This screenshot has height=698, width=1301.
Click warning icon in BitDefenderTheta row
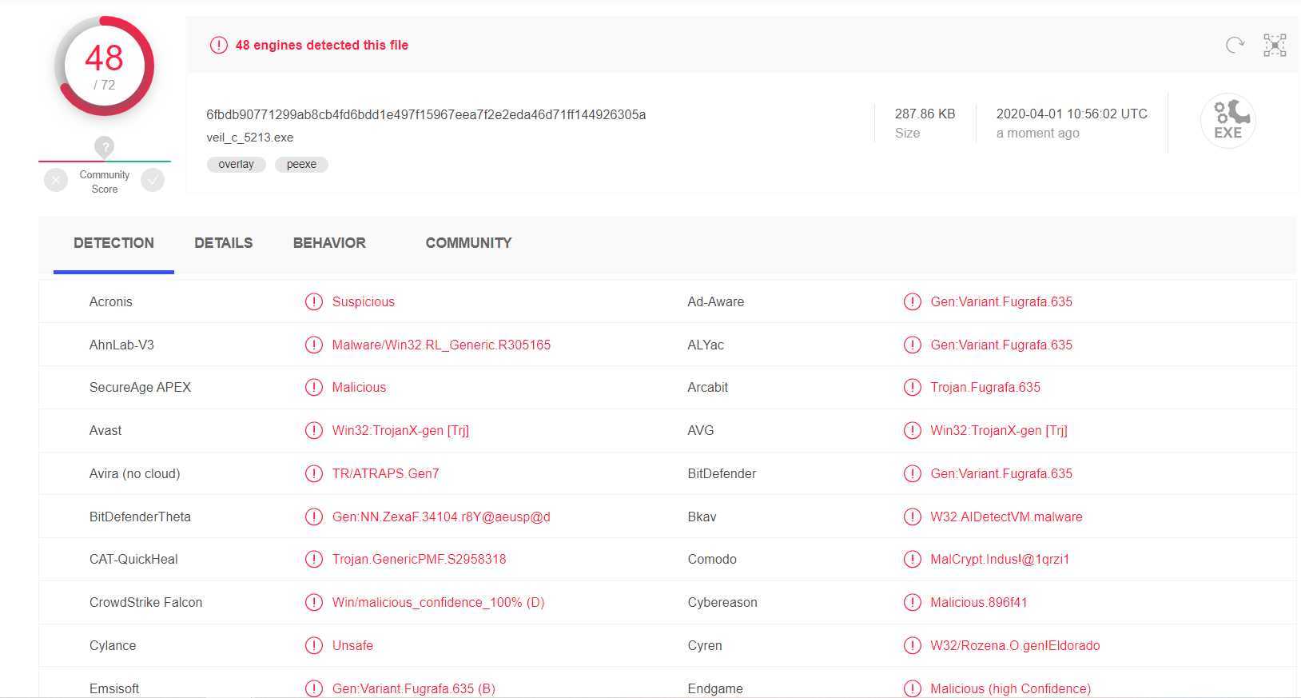[x=314, y=517]
